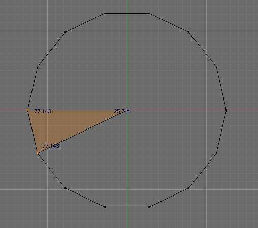Select the lower orange vertex of the triangle

click(x=38, y=153)
